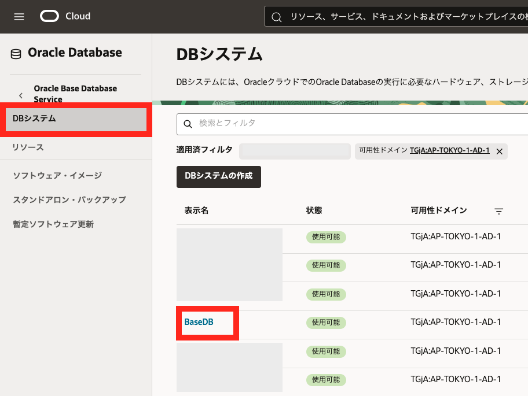Open the hamburger navigation menu
Image resolution: width=528 pixels, height=396 pixels.
[x=19, y=17]
